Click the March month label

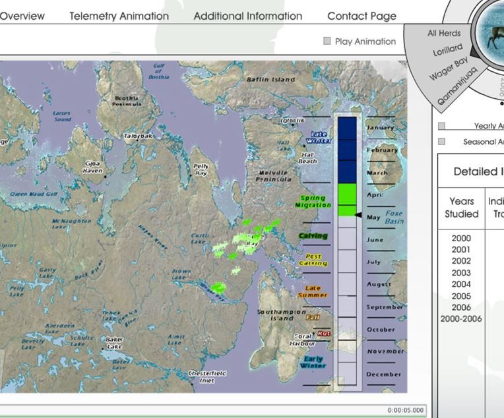(x=377, y=173)
